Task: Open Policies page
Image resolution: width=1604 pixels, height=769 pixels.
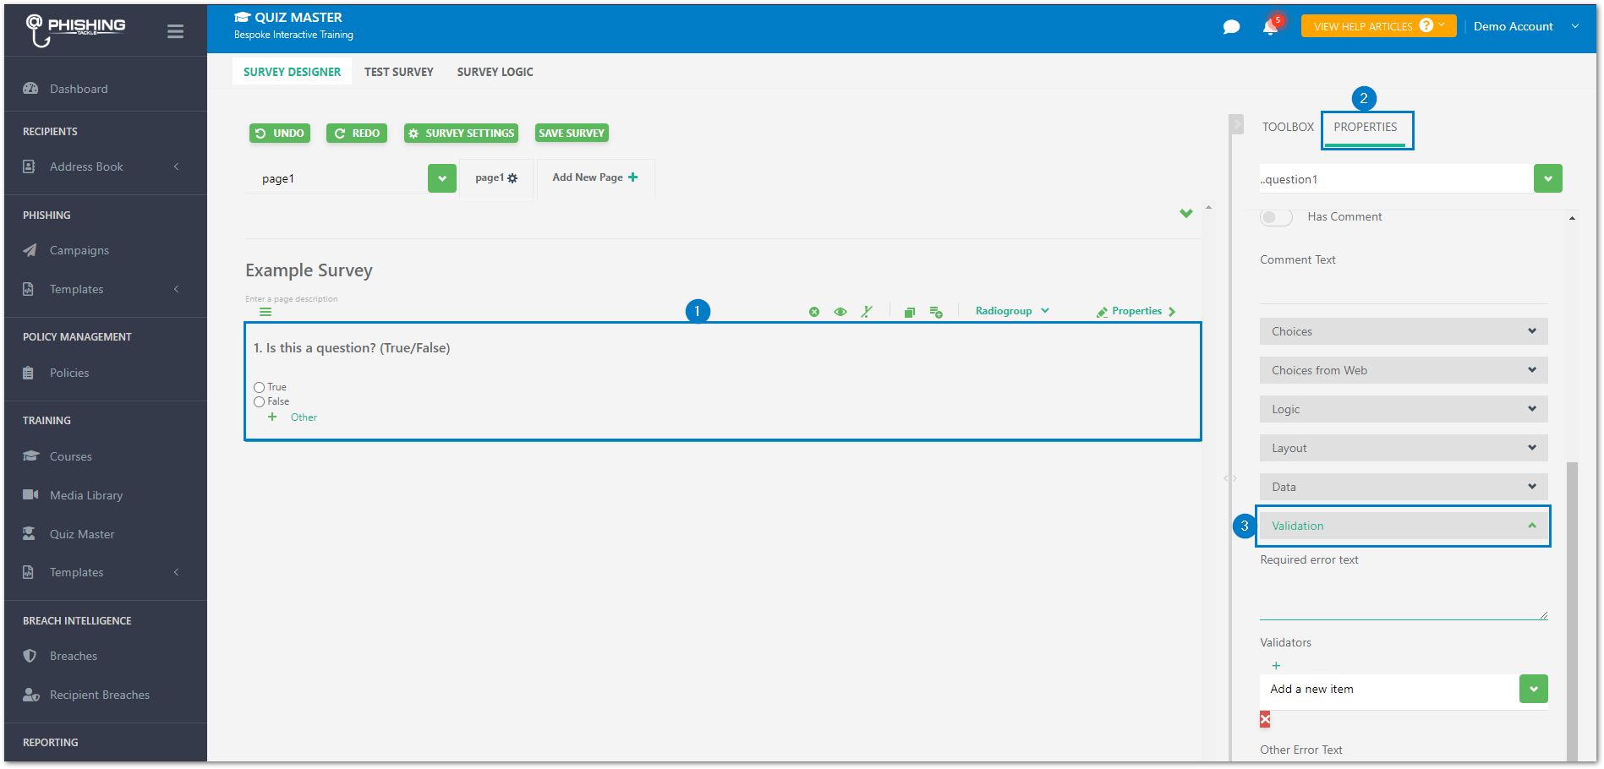Action: [x=68, y=373]
